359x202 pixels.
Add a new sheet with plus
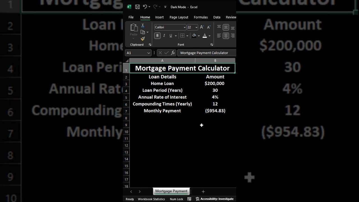[203, 191]
